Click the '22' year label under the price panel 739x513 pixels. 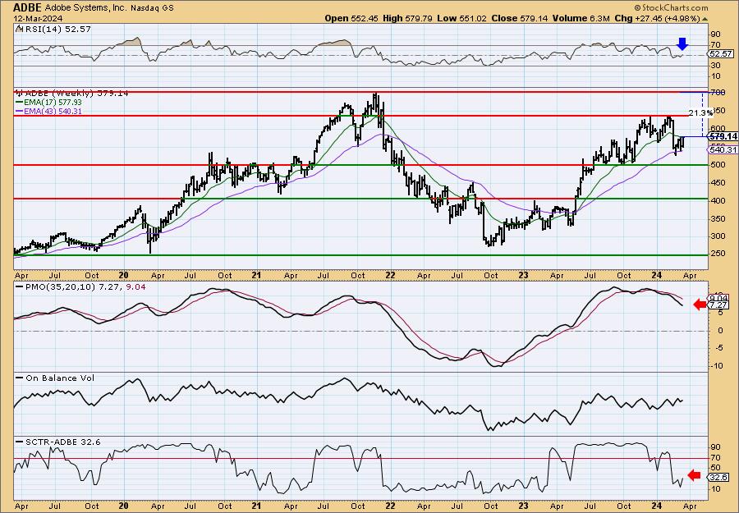390,275
